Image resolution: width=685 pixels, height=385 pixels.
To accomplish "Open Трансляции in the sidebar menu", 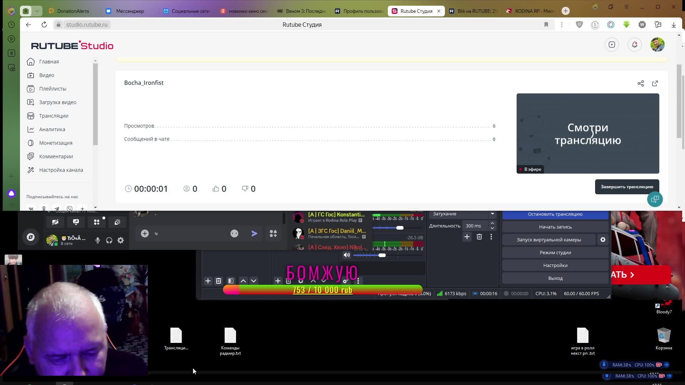I will [x=54, y=116].
